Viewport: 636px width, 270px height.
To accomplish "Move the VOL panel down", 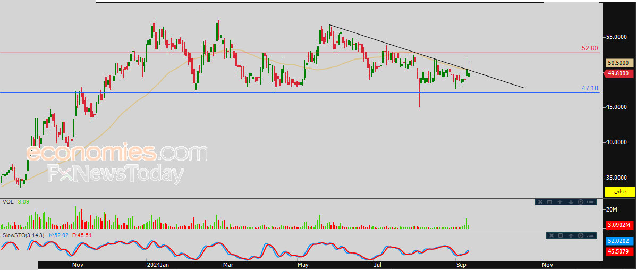I will click(x=571, y=202).
